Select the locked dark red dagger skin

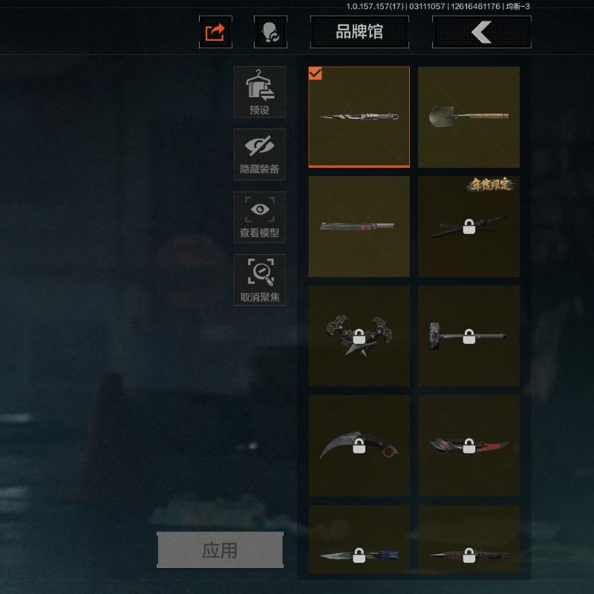point(469,539)
